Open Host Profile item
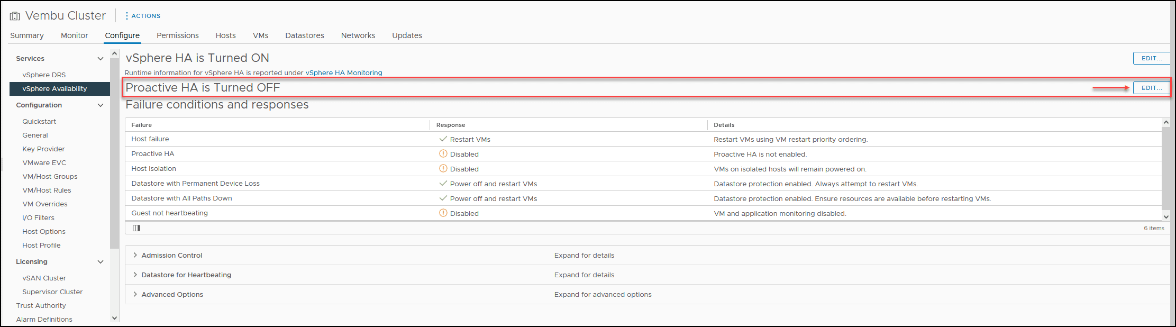1176x327 pixels. [x=41, y=246]
